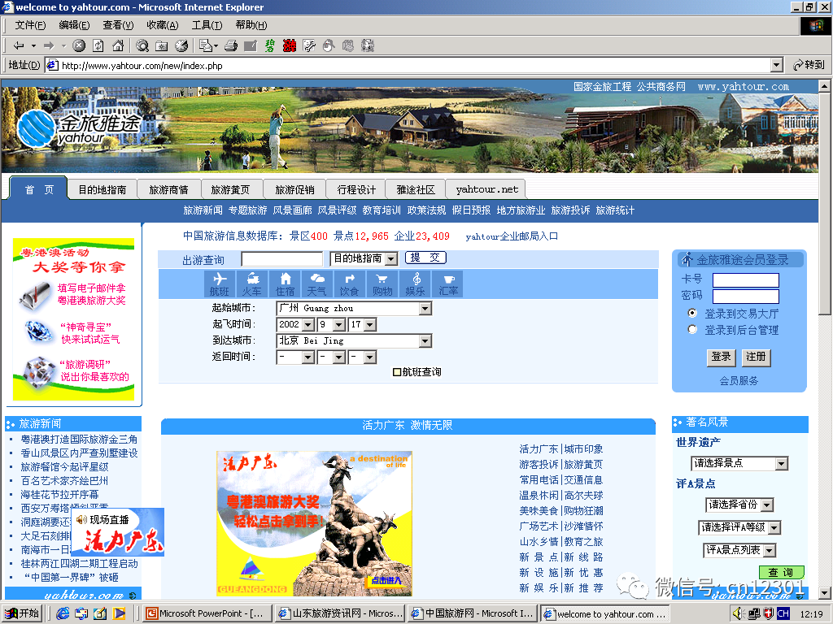Launch Internet Explorer from quick launch
833x624 pixels.
point(63,613)
